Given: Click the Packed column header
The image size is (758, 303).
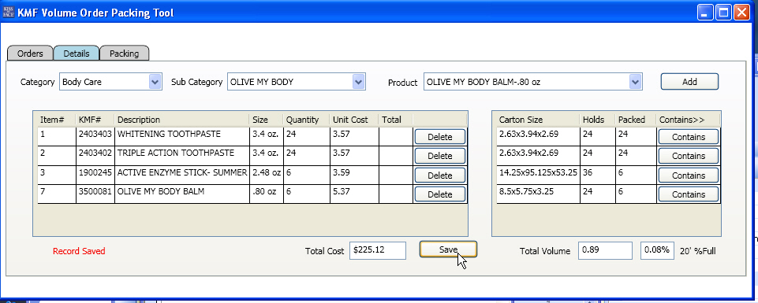Looking at the screenshot, I should [x=635, y=120].
